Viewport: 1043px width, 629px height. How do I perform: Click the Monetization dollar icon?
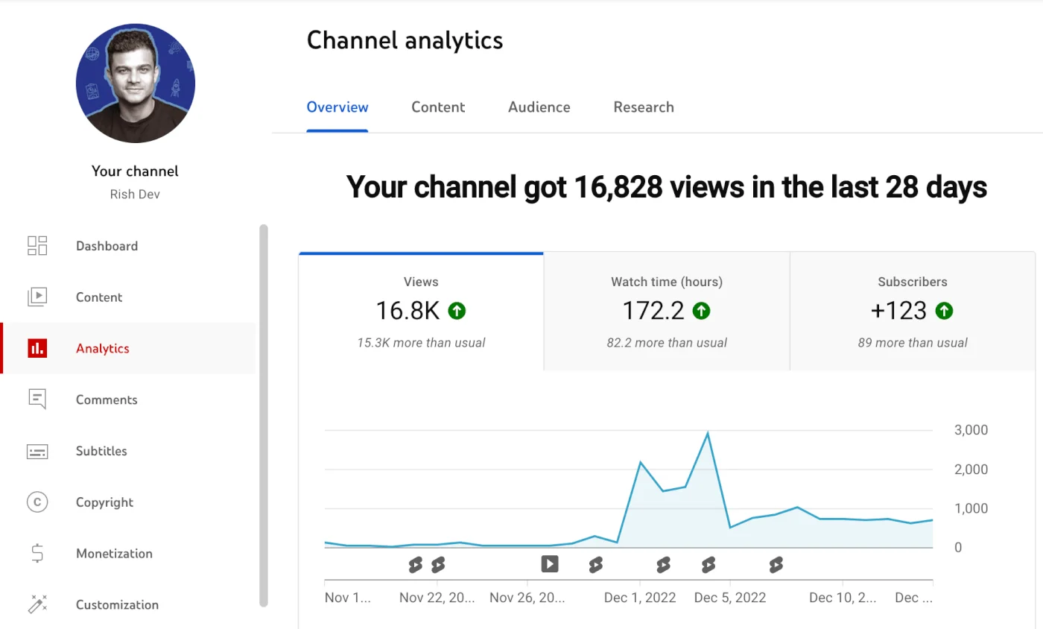click(37, 553)
